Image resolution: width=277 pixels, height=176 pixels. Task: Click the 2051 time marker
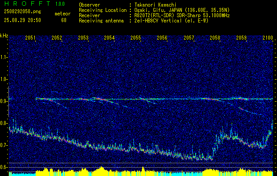(x=30, y=38)
